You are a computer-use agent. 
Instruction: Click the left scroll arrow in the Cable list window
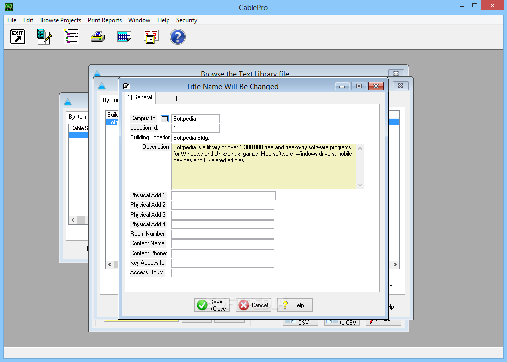point(73,220)
